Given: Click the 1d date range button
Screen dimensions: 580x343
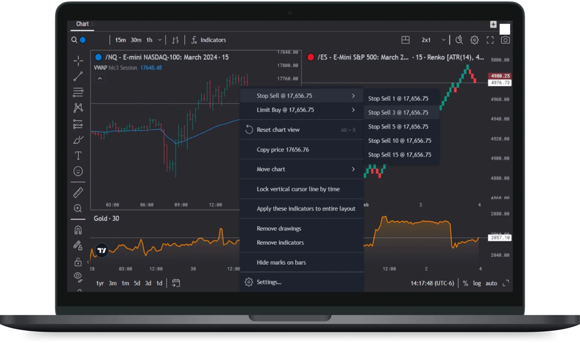Looking at the screenshot, I should tap(159, 283).
